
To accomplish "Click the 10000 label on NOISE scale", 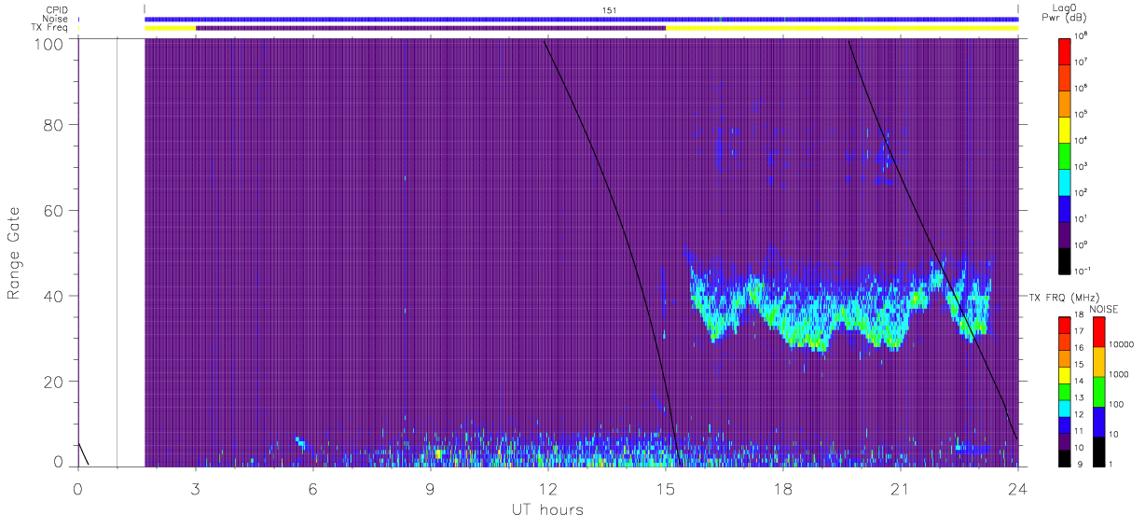I will point(1123,344).
